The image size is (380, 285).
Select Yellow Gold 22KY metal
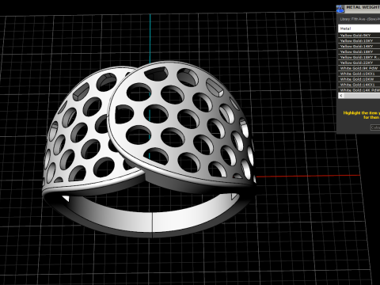point(359,63)
